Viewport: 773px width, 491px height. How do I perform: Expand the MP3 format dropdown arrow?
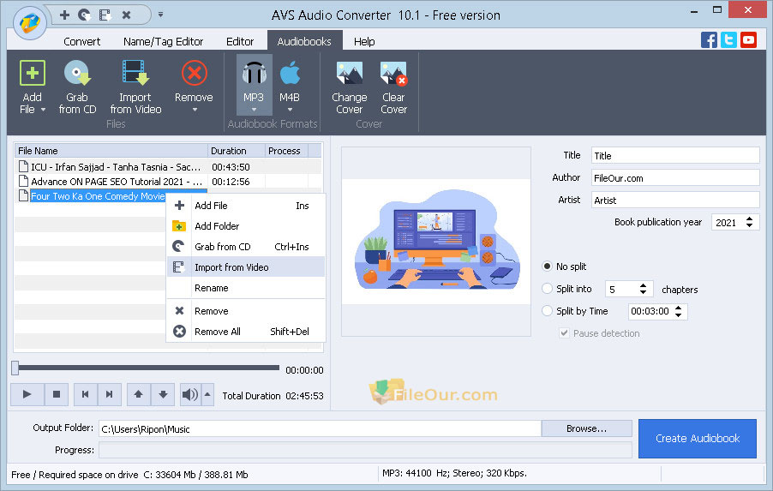click(254, 110)
